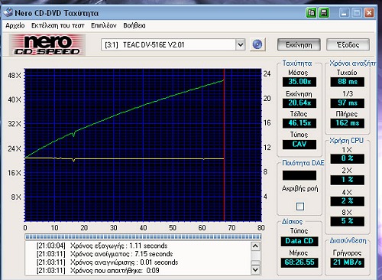Open the Επιπλέον menu

click(x=104, y=25)
